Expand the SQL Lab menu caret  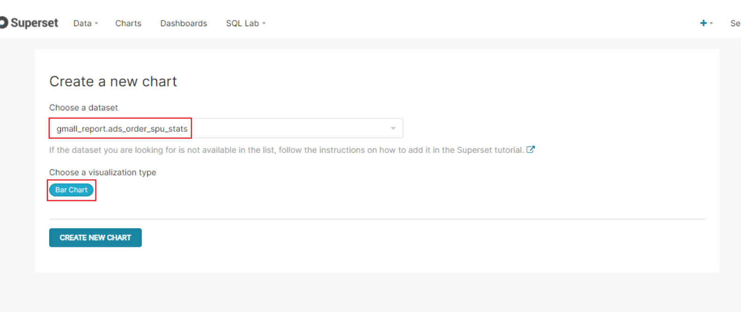click(264, 23)
